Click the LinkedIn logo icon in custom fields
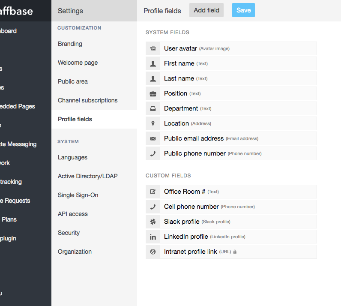This screenshot has height=306, width=341. point(153,237)
